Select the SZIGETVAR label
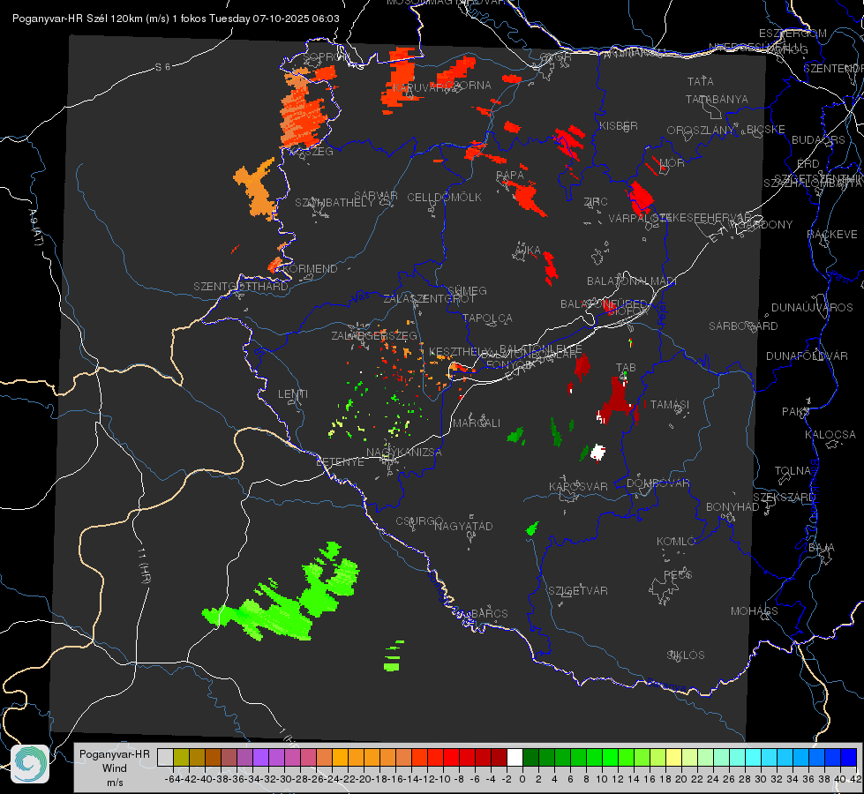864x794 pixels. coord(578,591)
